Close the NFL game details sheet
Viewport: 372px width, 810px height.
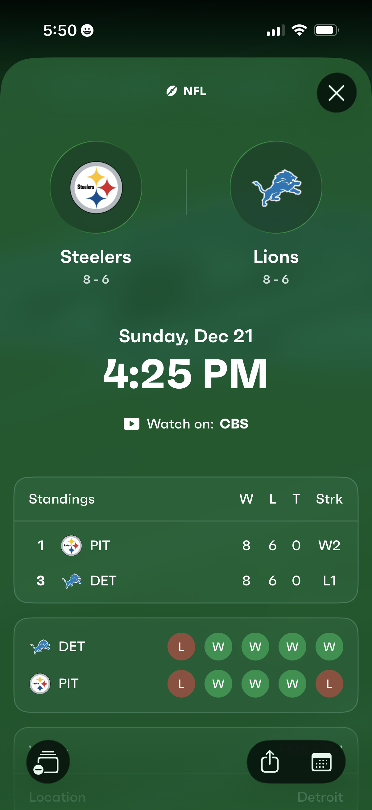336,93
